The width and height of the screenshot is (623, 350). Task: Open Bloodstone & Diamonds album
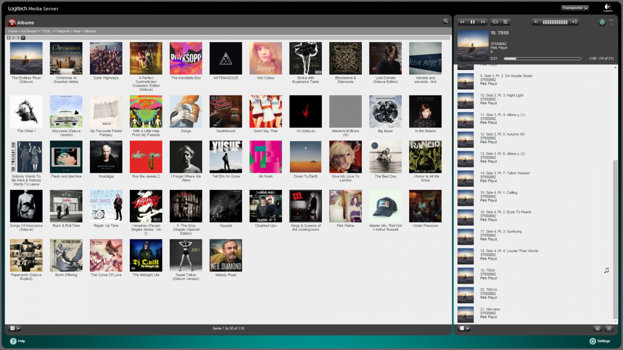pyautogui.click(x=345, y=58)
